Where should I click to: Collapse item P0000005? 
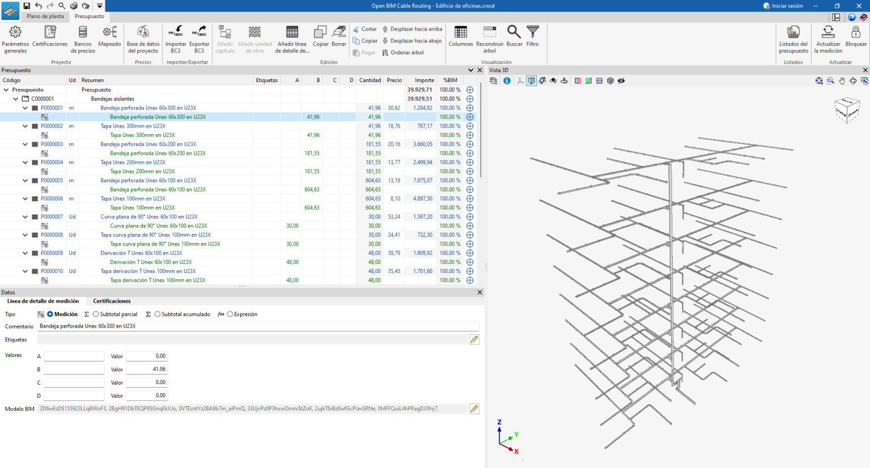[25, 180]
